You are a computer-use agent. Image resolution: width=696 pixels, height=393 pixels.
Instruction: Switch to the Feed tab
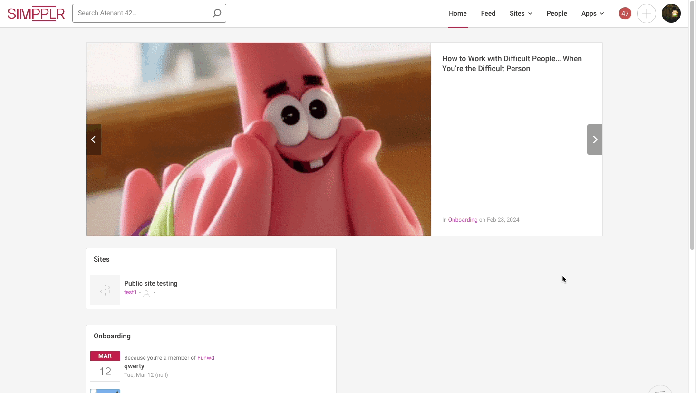pos(488,13)
